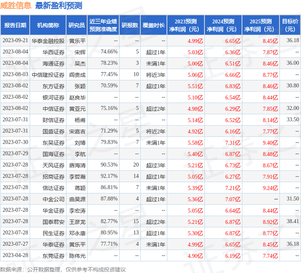Select the 2023预测净利润 column header
Image resolution: width=301 pixels, height=273 pixels.
pyautogui.click(x=186, y=25)
